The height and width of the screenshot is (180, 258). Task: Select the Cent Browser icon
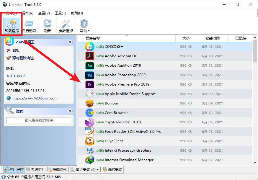(x=90, y=113)
